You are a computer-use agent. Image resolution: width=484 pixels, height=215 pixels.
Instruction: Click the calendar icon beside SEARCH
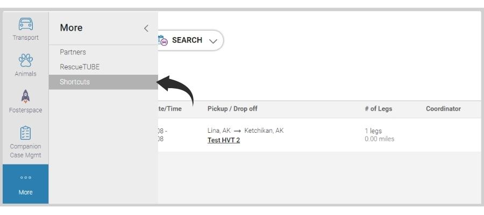[162, 40]
